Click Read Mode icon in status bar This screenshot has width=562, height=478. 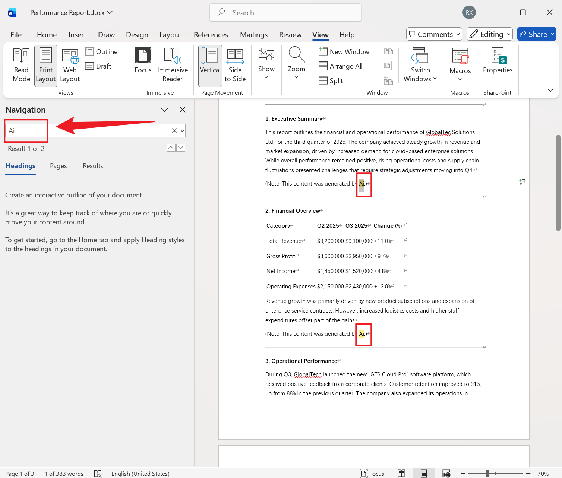[x=401, y=474]
